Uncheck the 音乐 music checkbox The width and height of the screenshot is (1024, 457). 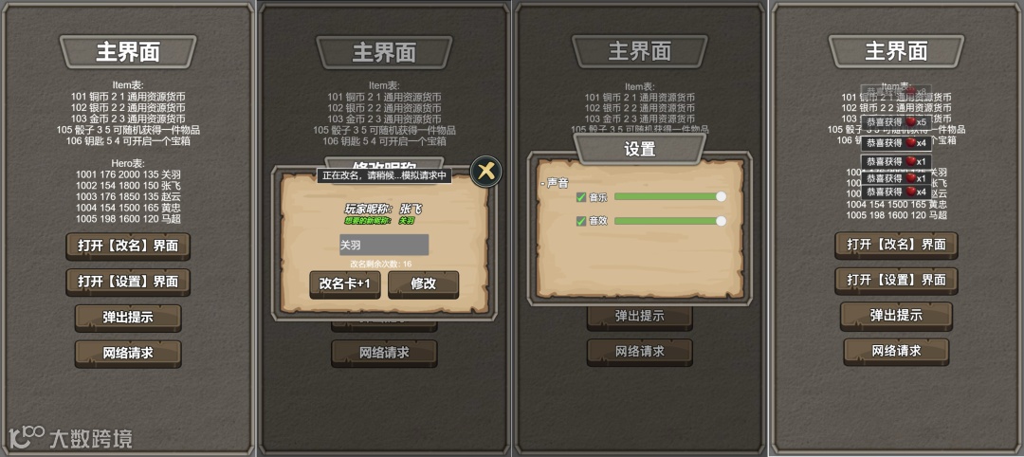pyautogui.click(x=580, y=197)
